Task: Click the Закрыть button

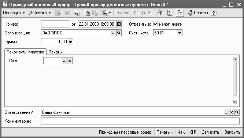Action: click(232, 132)
